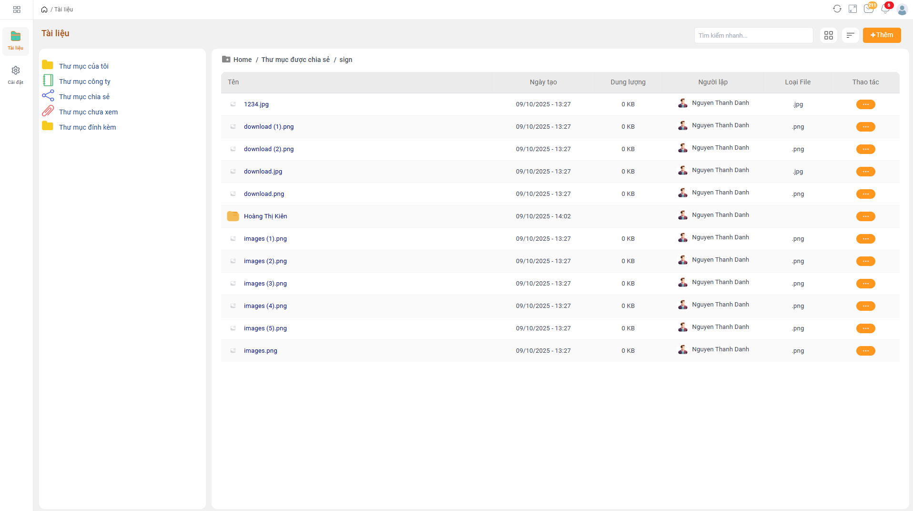Click the Thêm button
913x511 pixels.
pyautogui.click(x=882, y=35)
